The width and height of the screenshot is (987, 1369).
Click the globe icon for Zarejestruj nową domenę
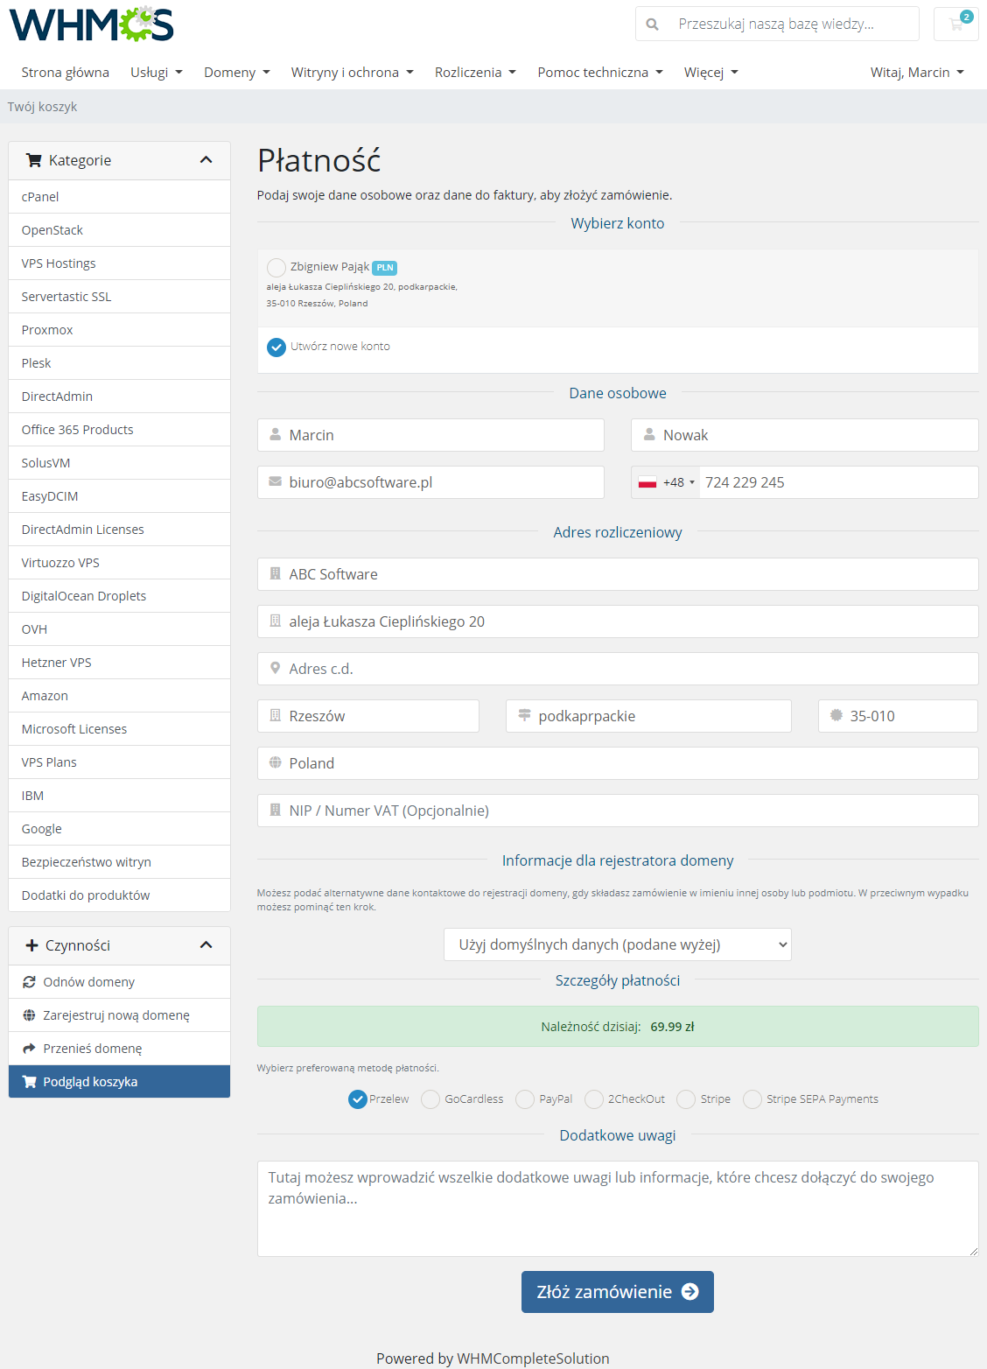(30, 1014)
